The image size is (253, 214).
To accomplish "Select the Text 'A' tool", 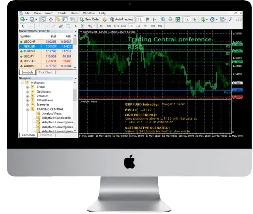I will pos(75,26).
